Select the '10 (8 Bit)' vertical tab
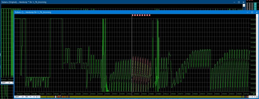The image size is (259, 99). [255, 6]
